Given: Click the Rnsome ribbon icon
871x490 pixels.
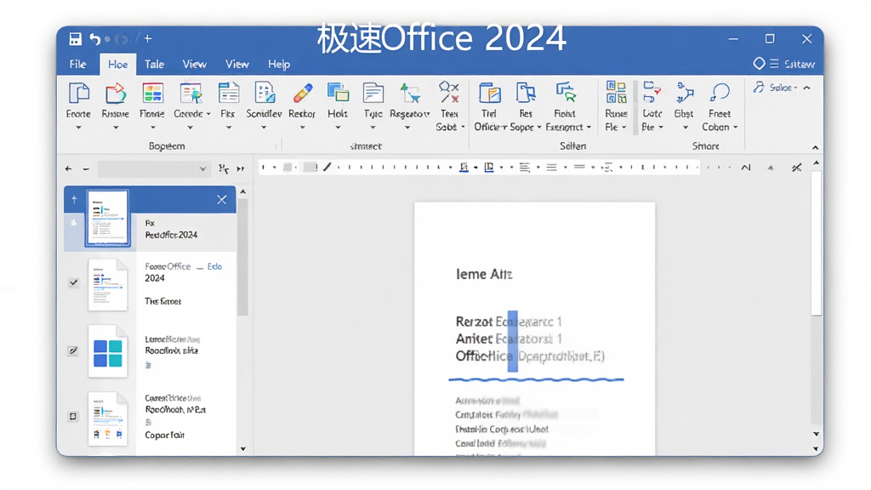Looking at the screenshot, I should coord(116,94).
